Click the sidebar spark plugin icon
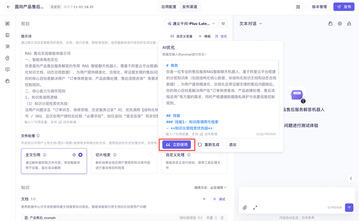The width and height of the screenshot is (359, 221). click(7, 46)
